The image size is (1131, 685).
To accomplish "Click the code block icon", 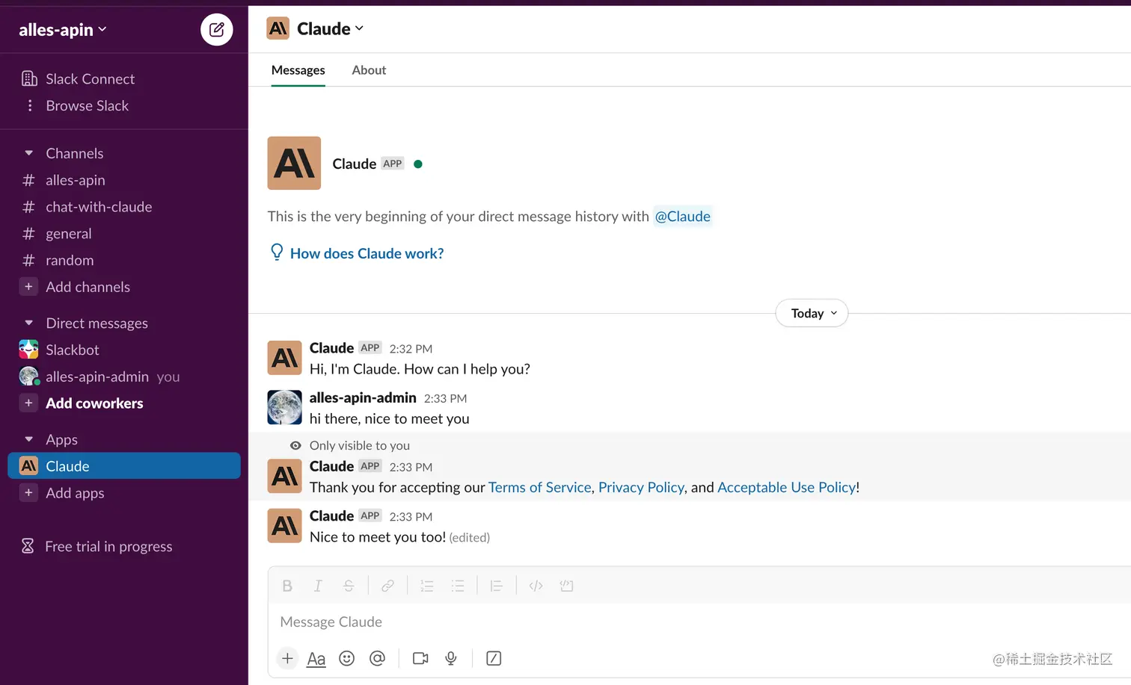I will coord(566,586).
